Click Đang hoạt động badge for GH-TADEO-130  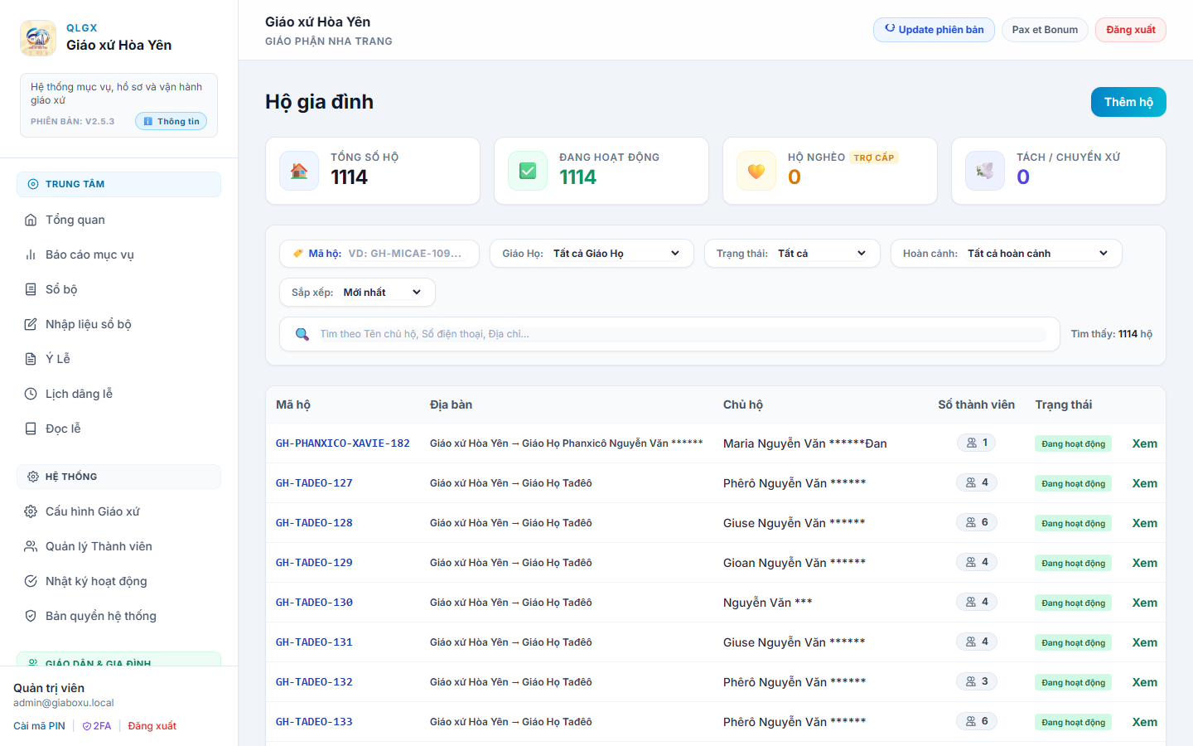[1073, 603]
